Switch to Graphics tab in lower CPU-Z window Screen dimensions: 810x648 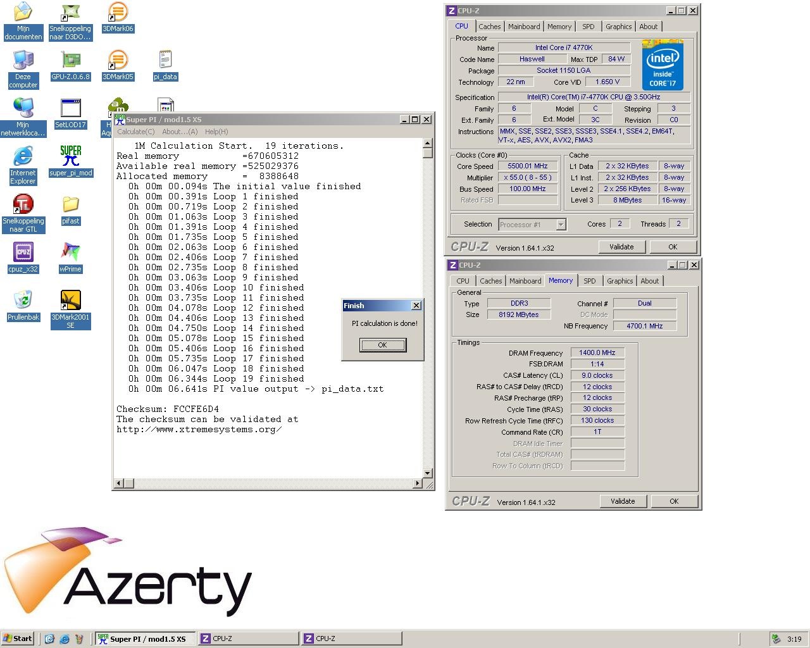click(620, 281)
